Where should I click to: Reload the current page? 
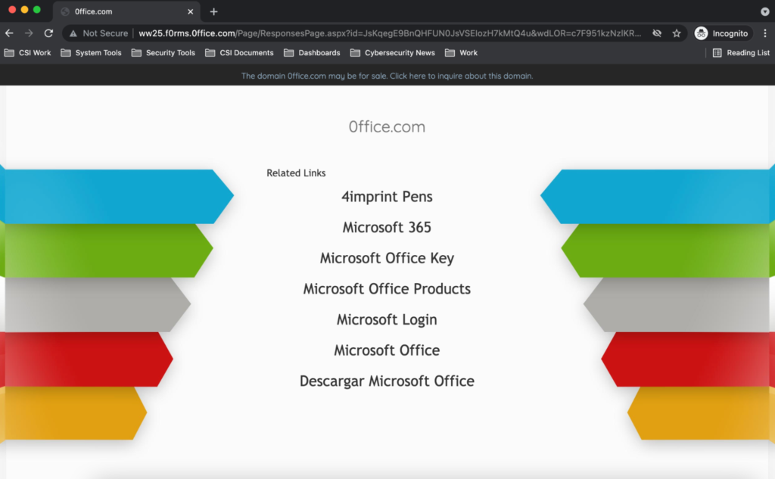(48, 33)
